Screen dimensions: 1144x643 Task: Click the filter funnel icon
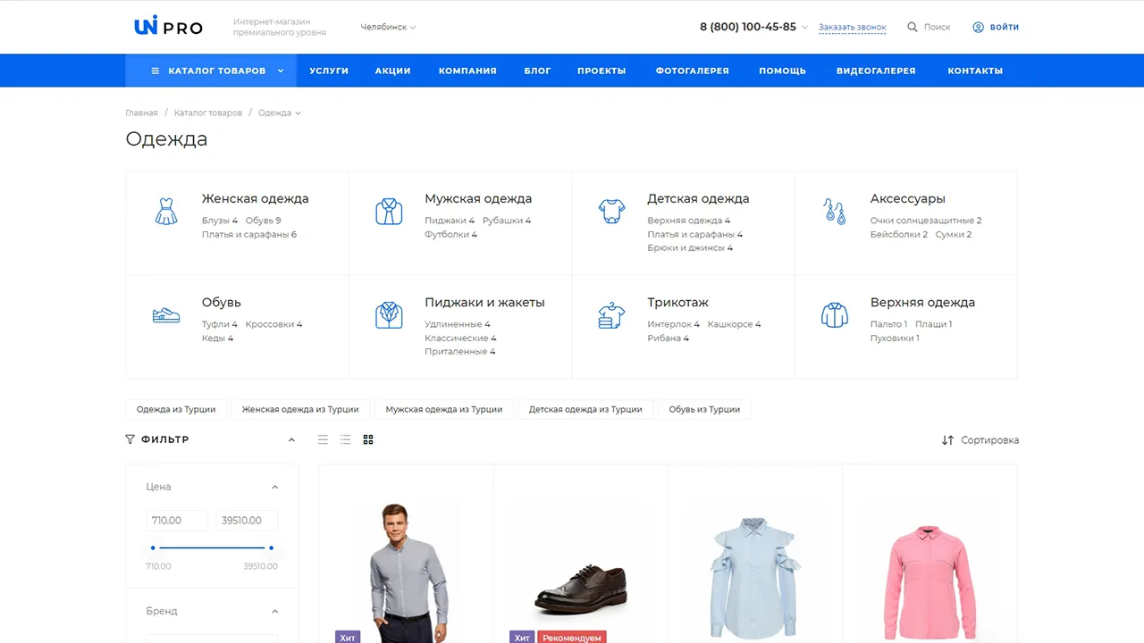130,439
